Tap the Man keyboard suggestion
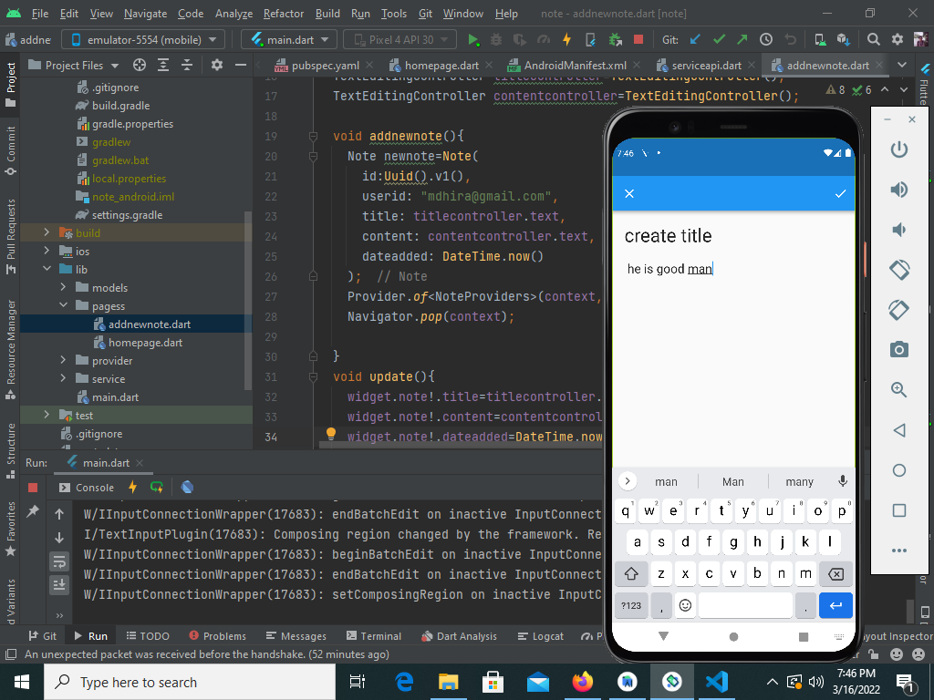The width and height of the screenshot is (934, 700). tap(732, 480)
